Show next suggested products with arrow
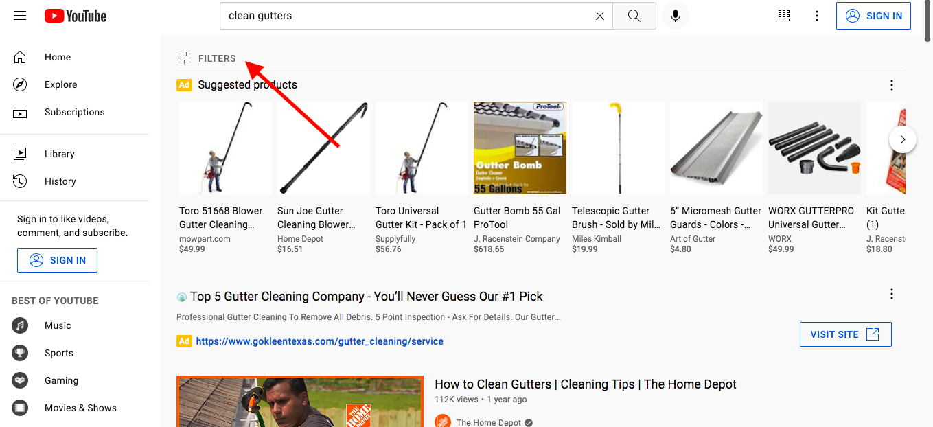933x427 pixels. click(903, 139)
